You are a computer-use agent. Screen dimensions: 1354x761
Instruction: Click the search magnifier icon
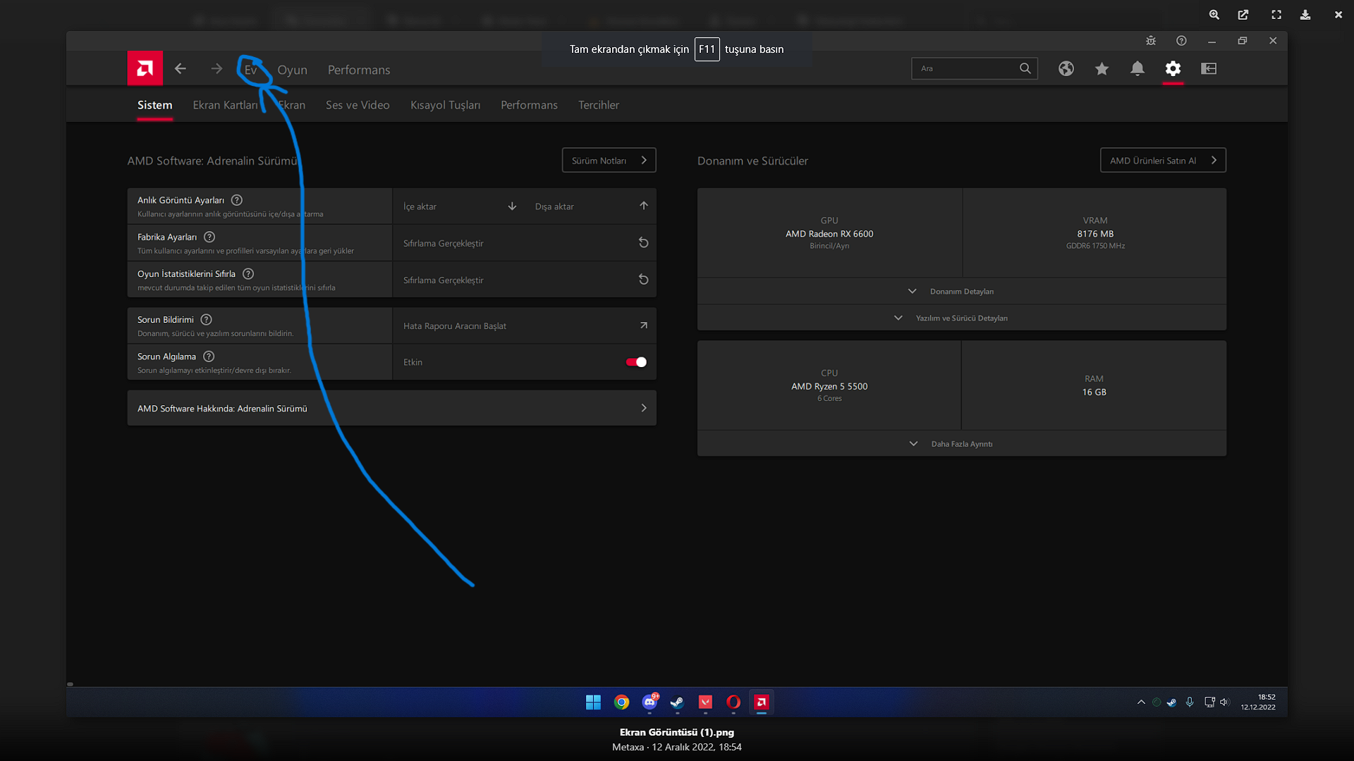click(1025, 68)
